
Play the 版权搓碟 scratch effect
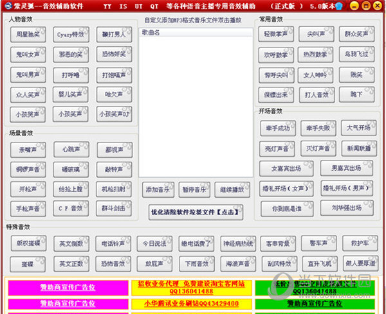click(28, 243)
